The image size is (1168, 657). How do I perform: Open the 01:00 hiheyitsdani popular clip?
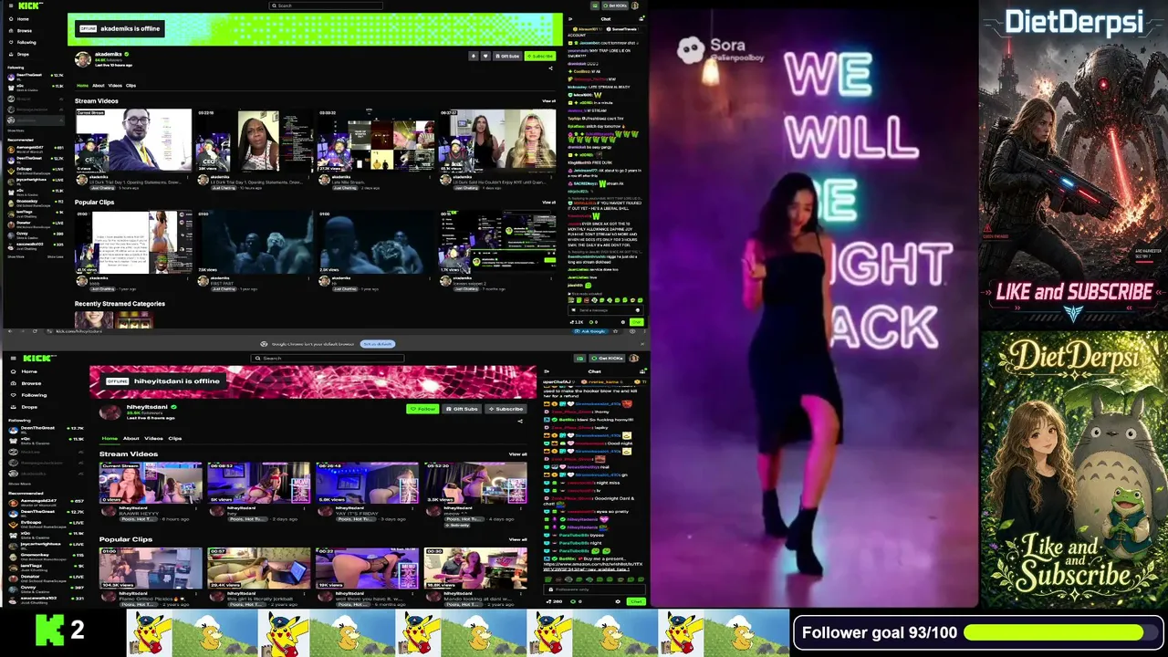point(151,568)
